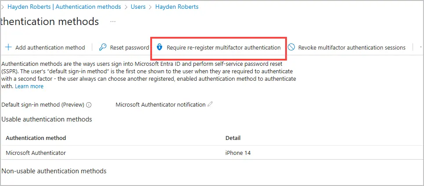Choose Require re-register multifactor authentication
This screenshot has height=186, width=424.
pos(223,47)
